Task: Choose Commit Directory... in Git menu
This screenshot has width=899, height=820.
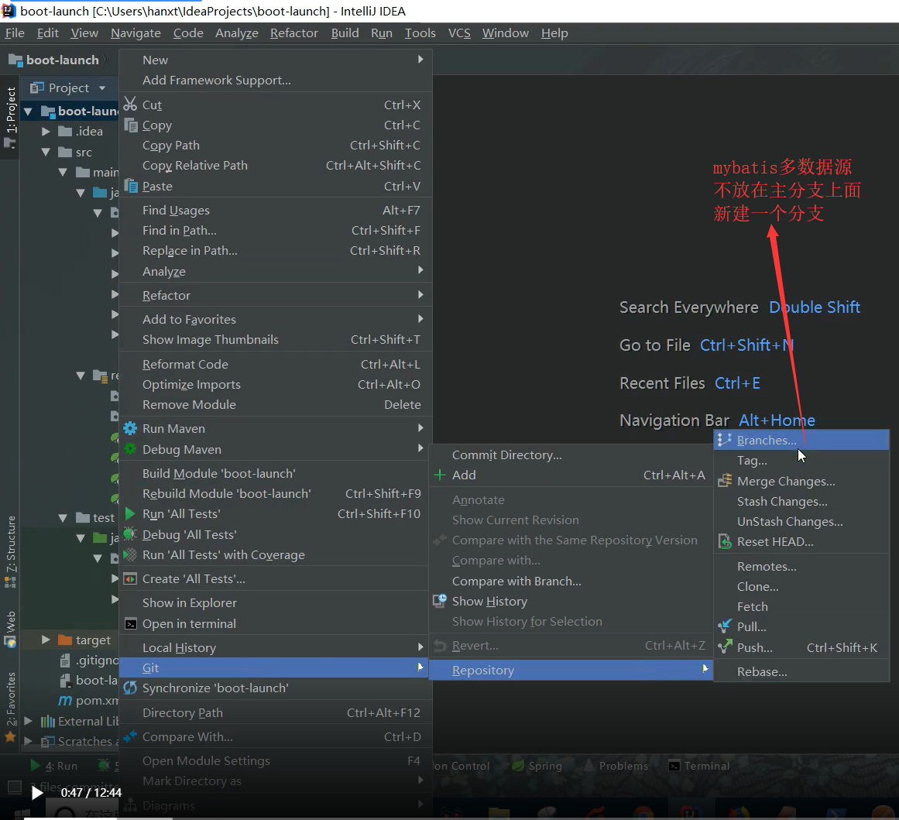Action: point(571,455)
